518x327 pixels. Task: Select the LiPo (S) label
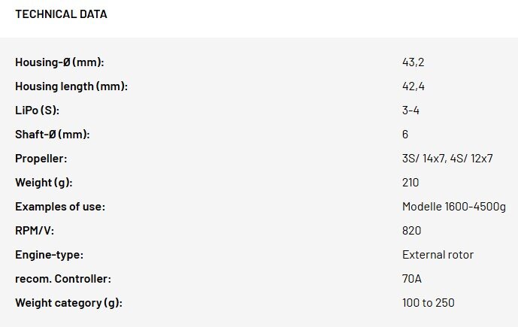pyautogui.click(x=37, y=111)
